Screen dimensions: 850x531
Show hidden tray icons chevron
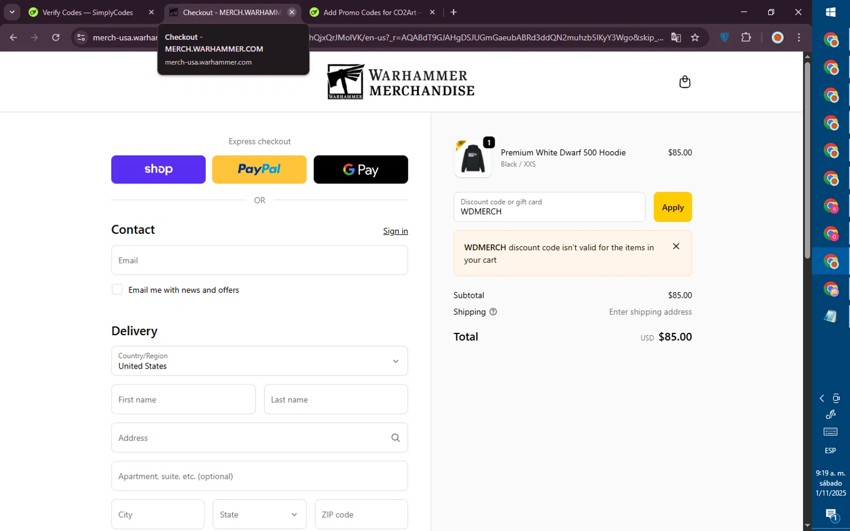click(822, 399)
